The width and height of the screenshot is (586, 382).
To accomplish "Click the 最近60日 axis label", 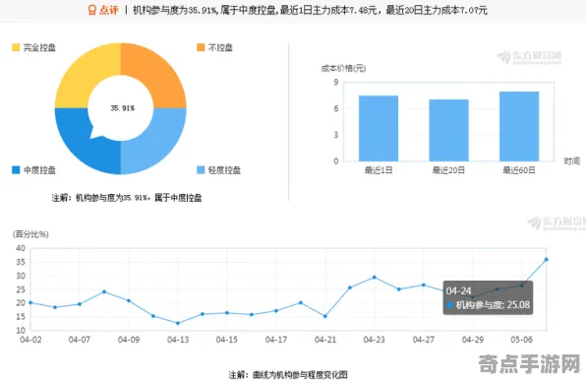I will click(519, 170).
